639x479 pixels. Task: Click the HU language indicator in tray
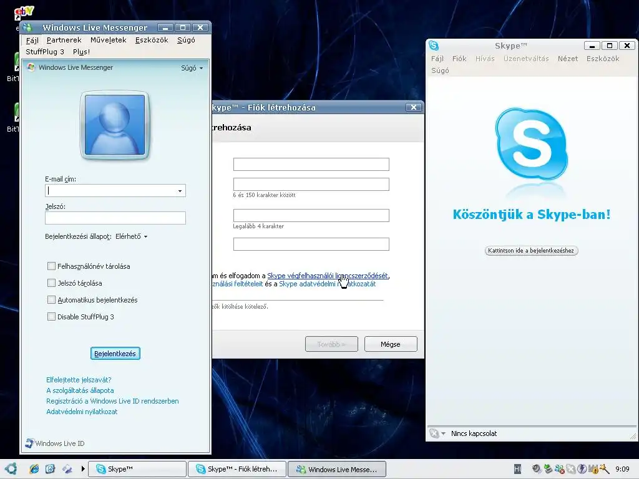517,469
